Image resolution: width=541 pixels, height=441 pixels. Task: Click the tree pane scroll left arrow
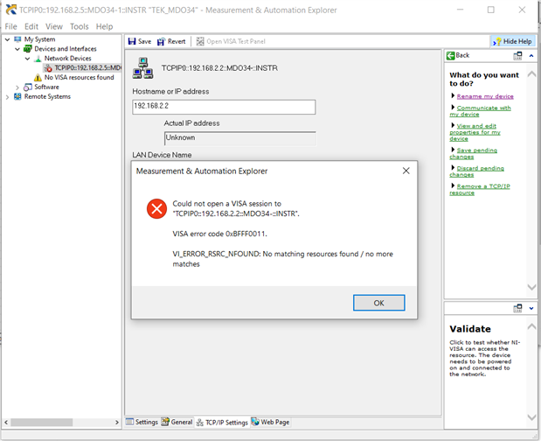coord(6,423)
